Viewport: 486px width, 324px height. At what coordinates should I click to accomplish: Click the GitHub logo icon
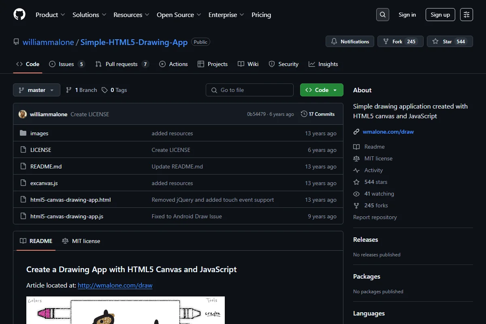(19, 15)
